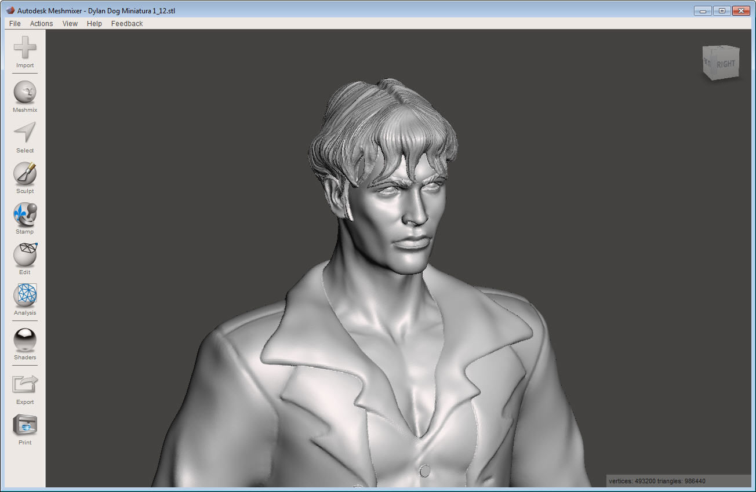Open the View menu
756x492 pixels.
coord(70,24)
